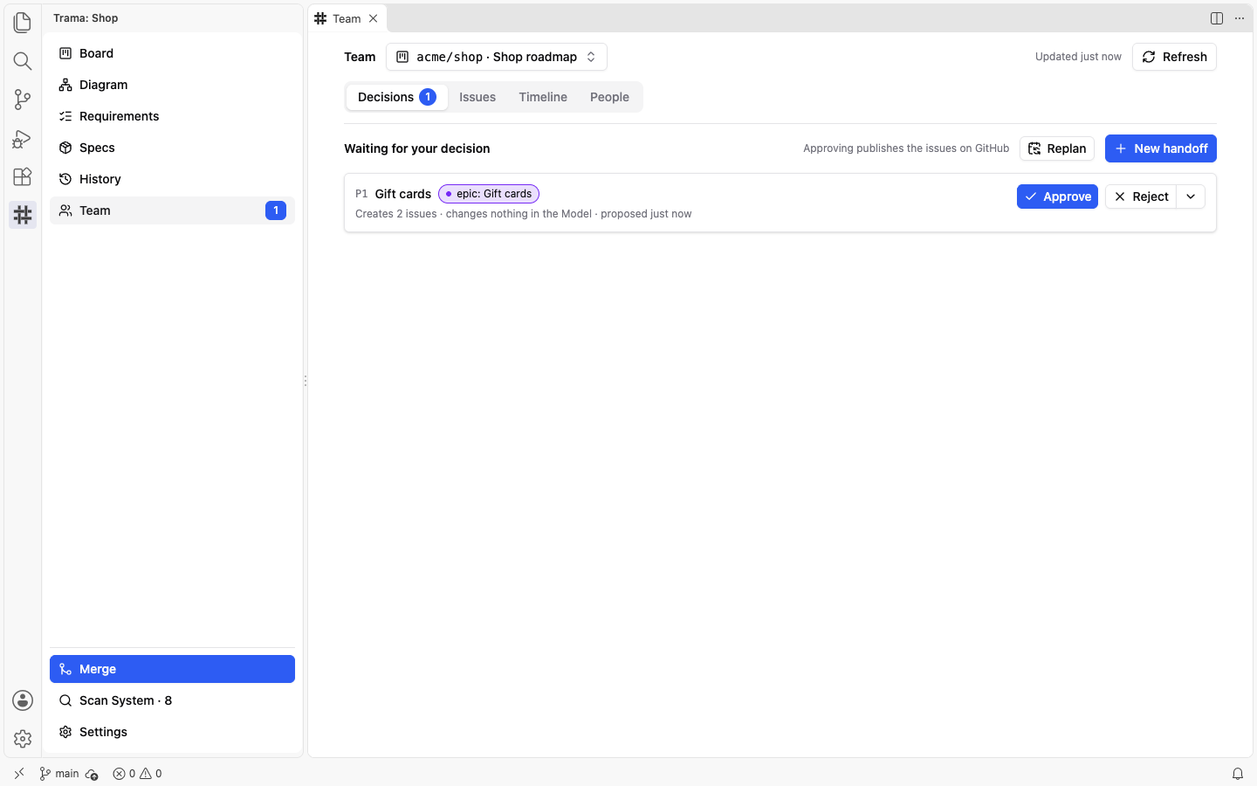Open Specs in the sidebar
Viewport: 1257px width, 786px height.
(172, 148)
